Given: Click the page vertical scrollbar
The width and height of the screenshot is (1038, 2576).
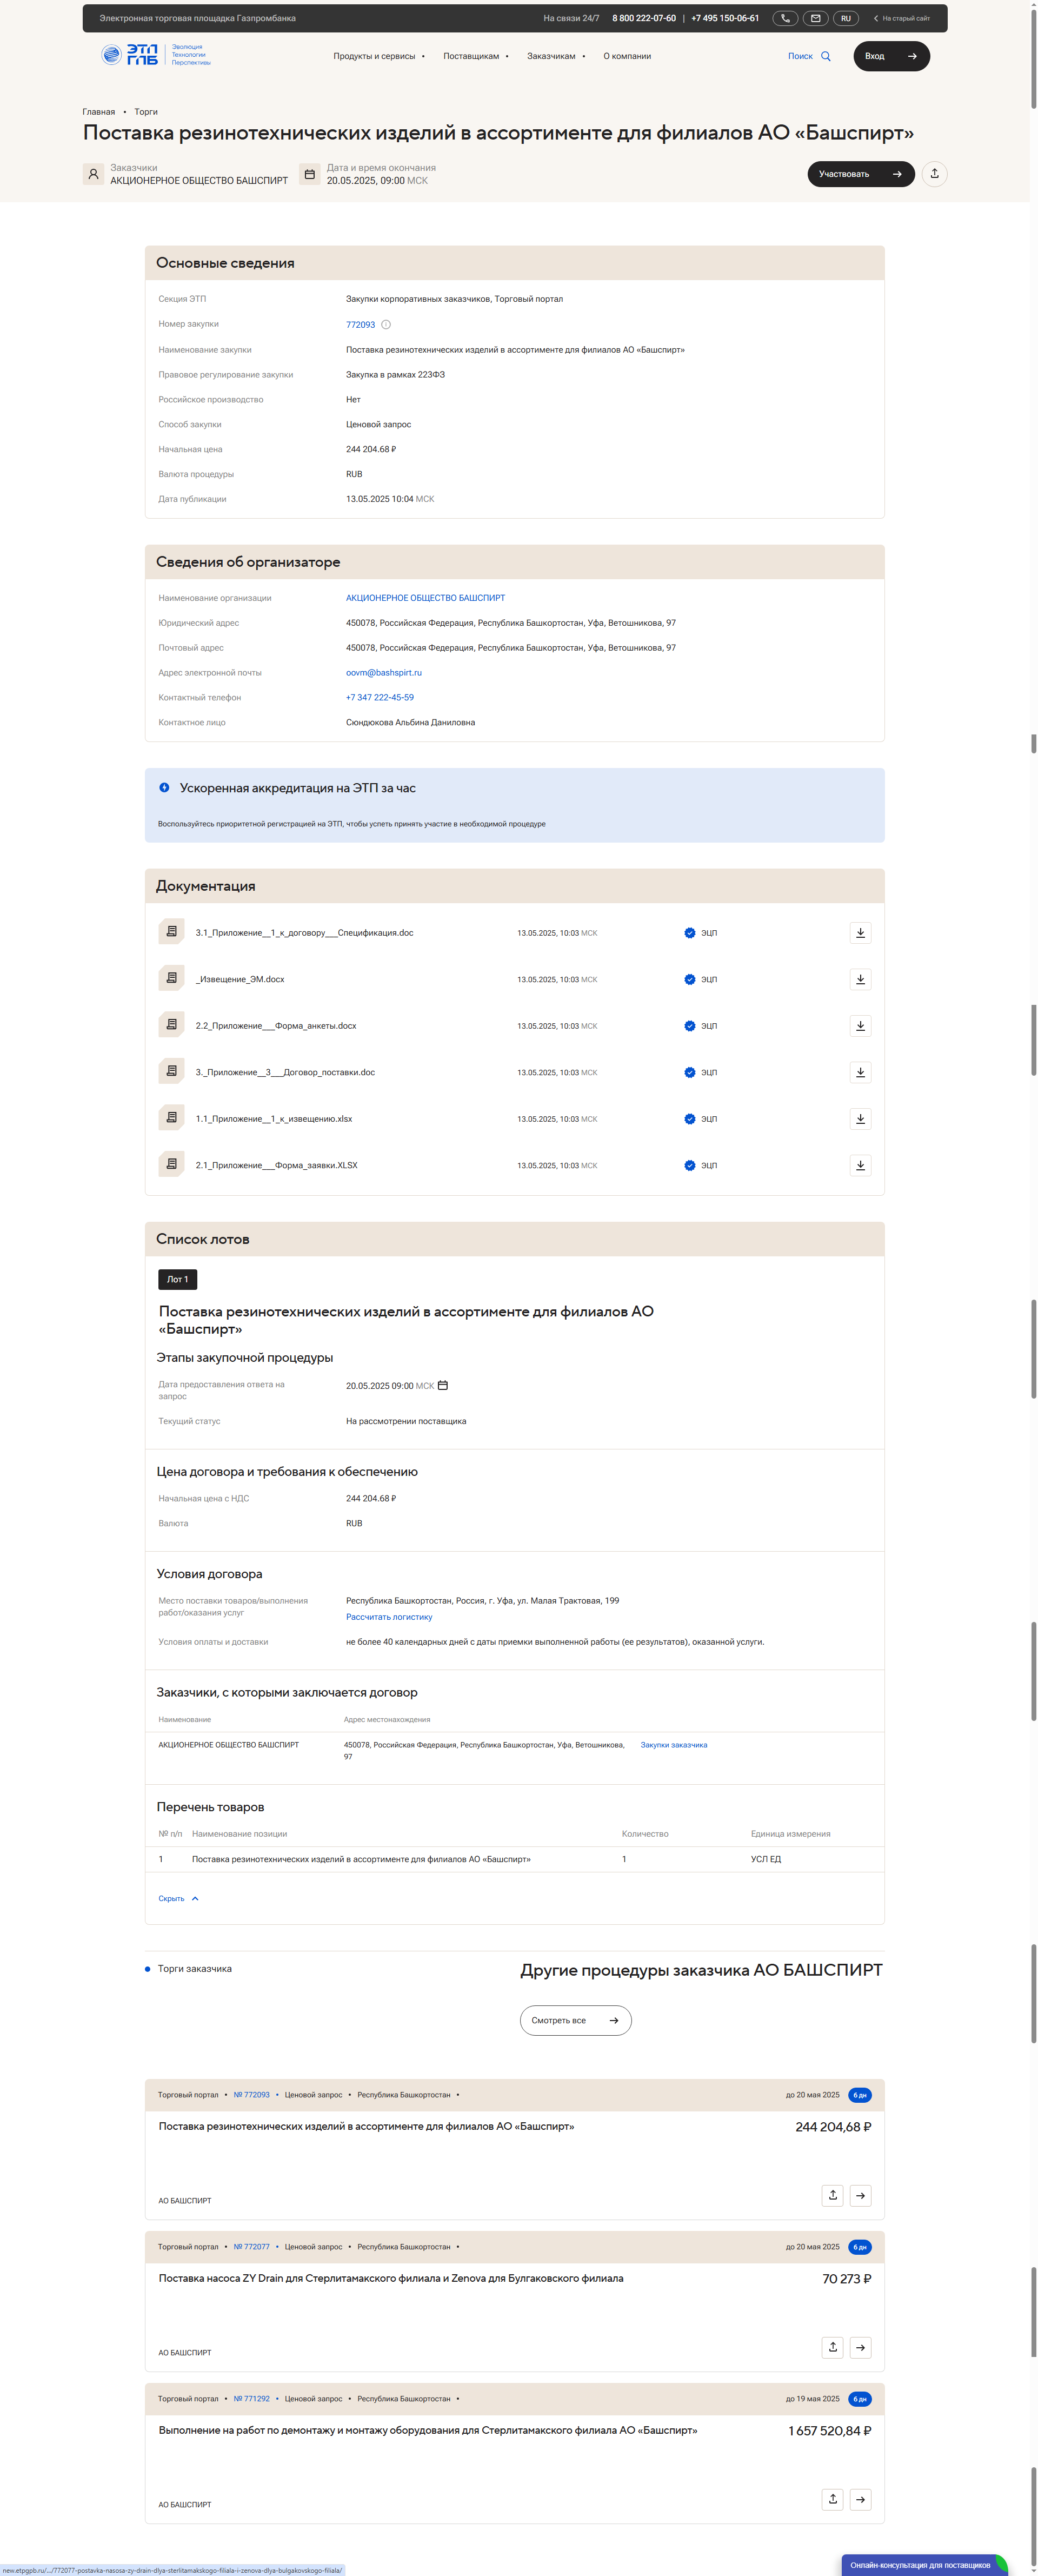Looking at the screenshot, I should tap(1033, 60).
